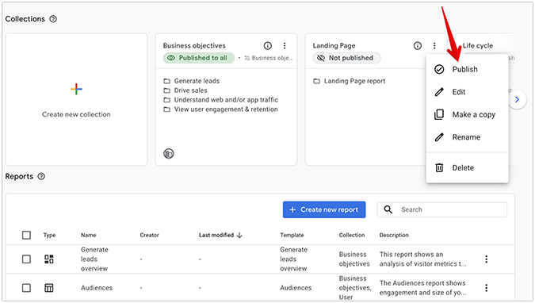This screenshot has height=303, width=535.
Task: Click the next arrow to scroll collections
Action: click(518, 99)
